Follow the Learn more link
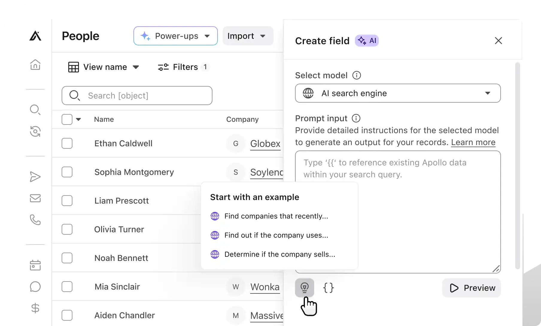Screen dimensions: 541x326 (x=473, y=142)
